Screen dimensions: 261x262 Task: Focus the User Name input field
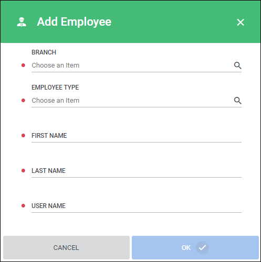point(137,206)
